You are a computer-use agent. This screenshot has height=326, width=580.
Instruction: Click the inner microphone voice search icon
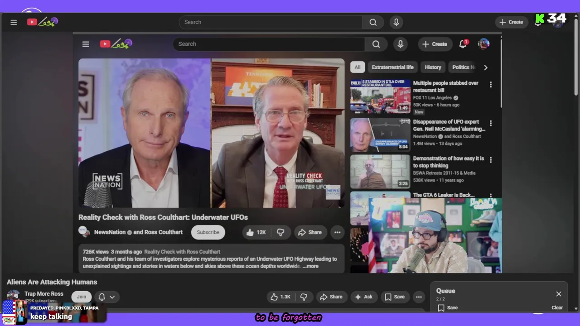pos(400,44)
